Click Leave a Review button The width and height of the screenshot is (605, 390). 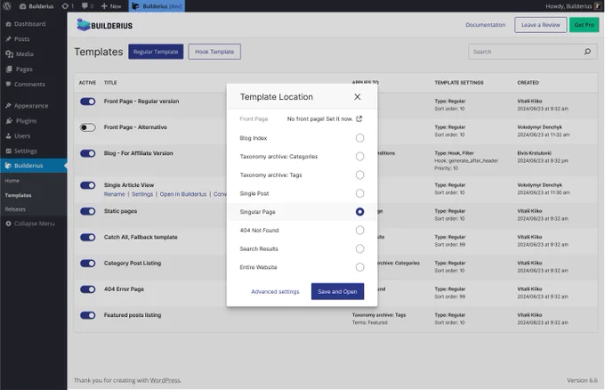[540, 25]
